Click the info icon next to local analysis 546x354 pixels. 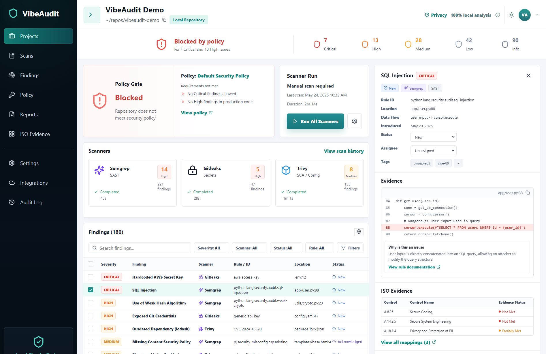pos(498,15)
